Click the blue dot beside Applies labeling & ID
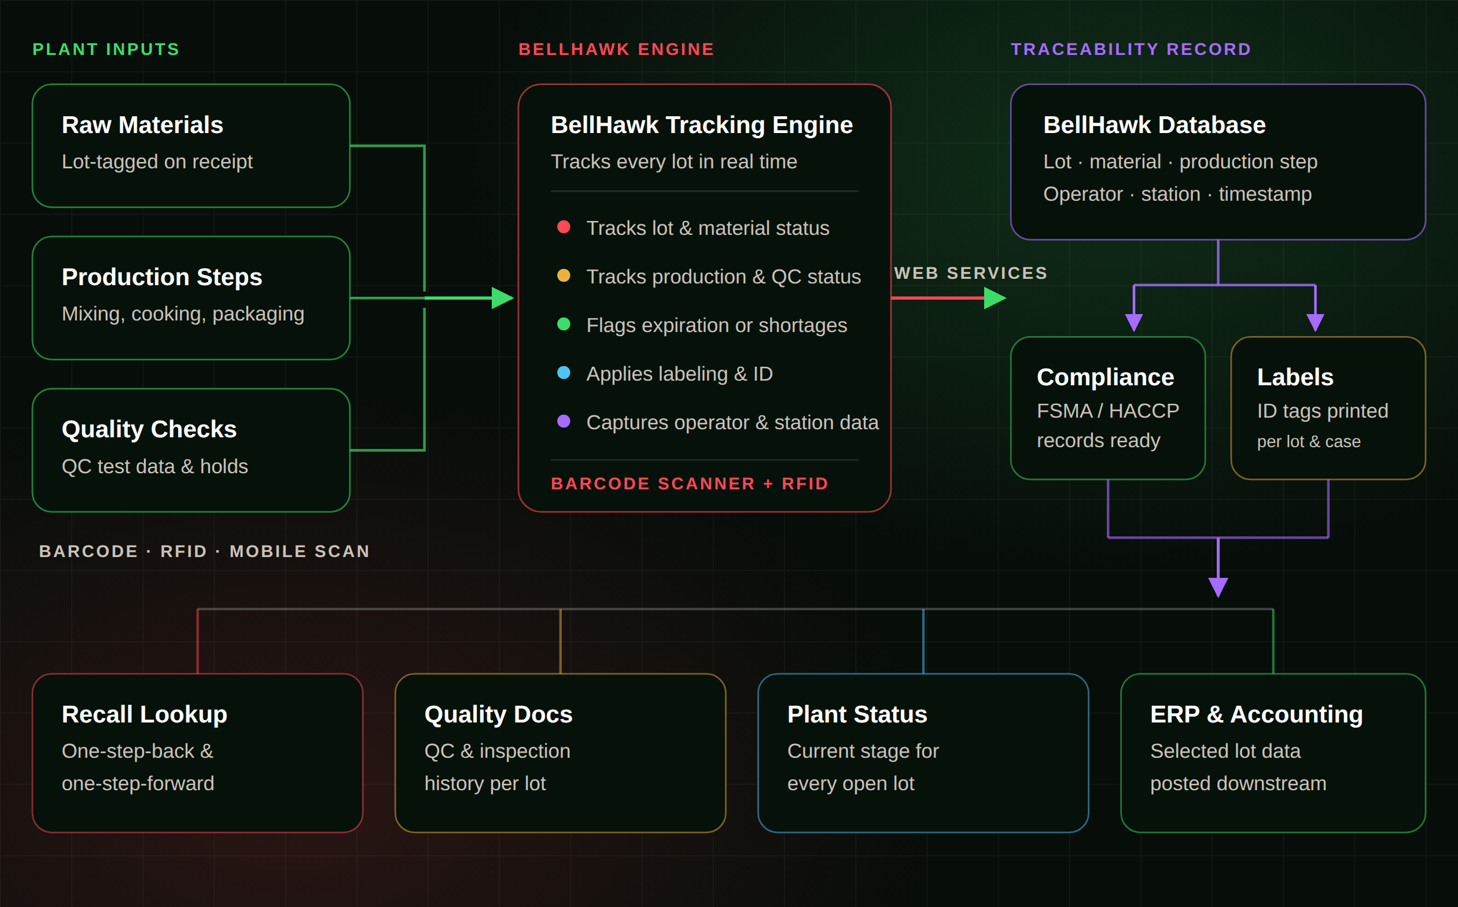This screenshot has width=1458, height=907. point(564,373)
